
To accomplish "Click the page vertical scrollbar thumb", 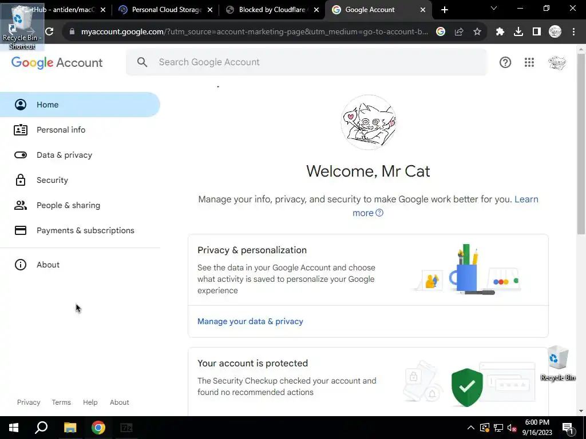I will (581, 143).
